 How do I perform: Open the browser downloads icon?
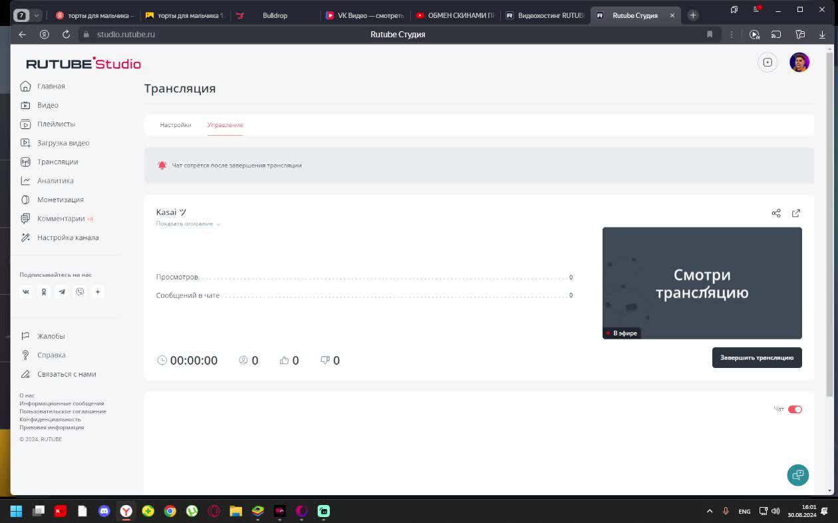pos(822,34)
